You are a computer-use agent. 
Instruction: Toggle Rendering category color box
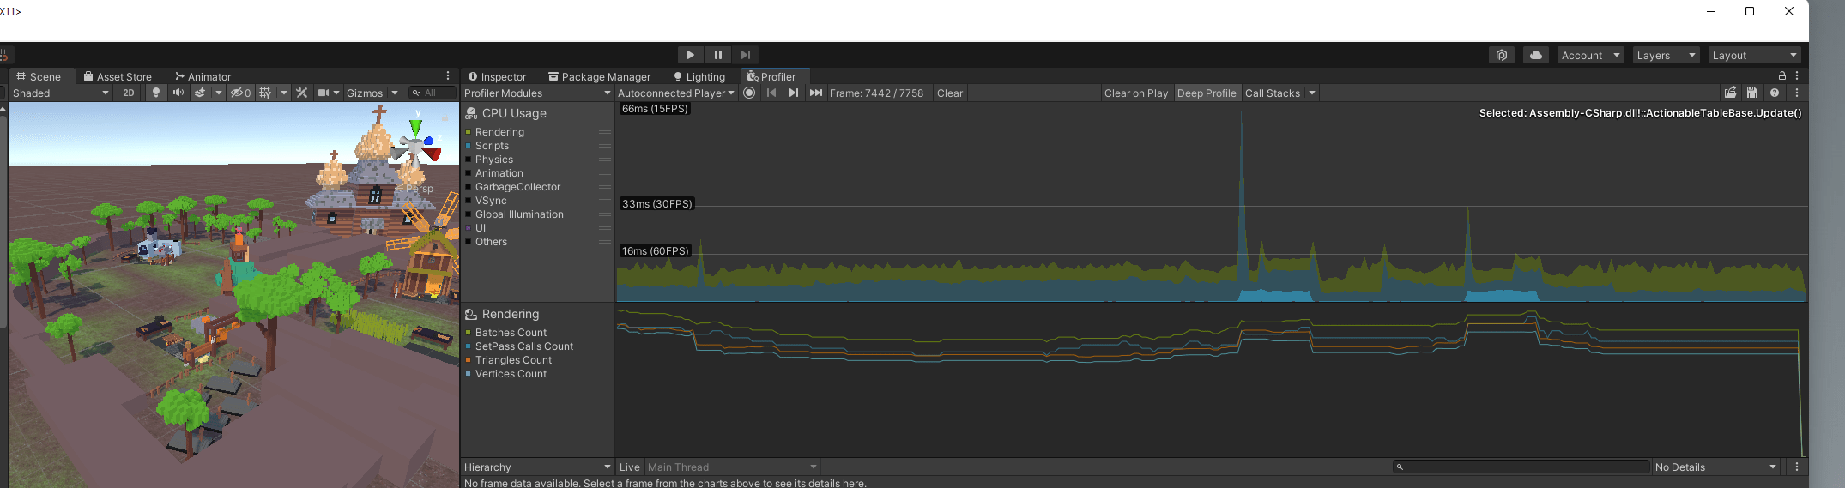tap(469, 132)
